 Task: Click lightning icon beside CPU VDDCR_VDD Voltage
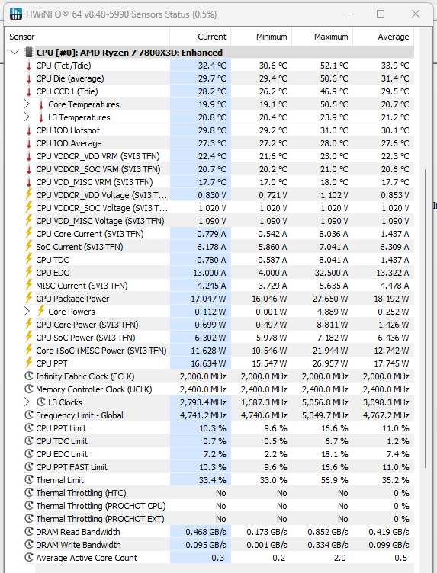29,194
